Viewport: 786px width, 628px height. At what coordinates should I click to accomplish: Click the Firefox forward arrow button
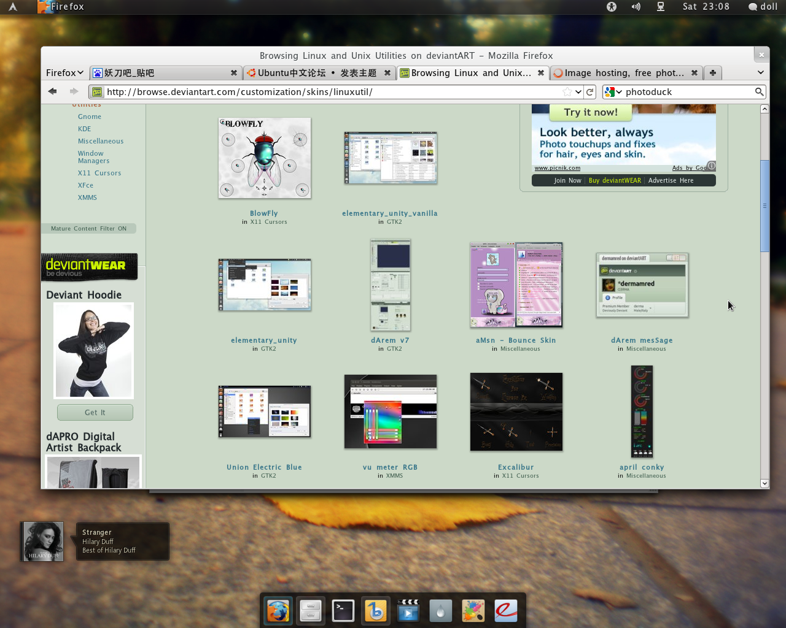coord(74,91)
